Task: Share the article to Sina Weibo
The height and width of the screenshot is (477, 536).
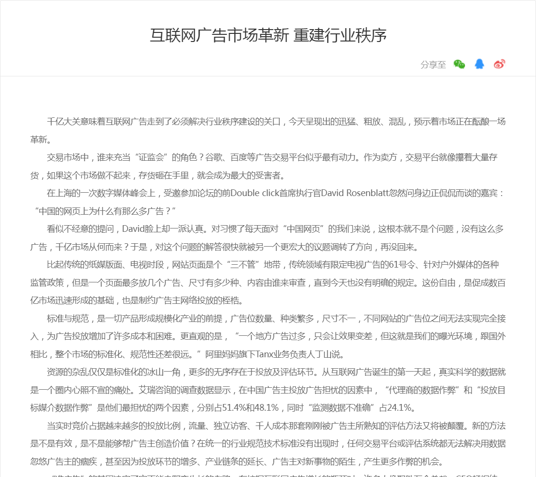Action: coord(499,64)
